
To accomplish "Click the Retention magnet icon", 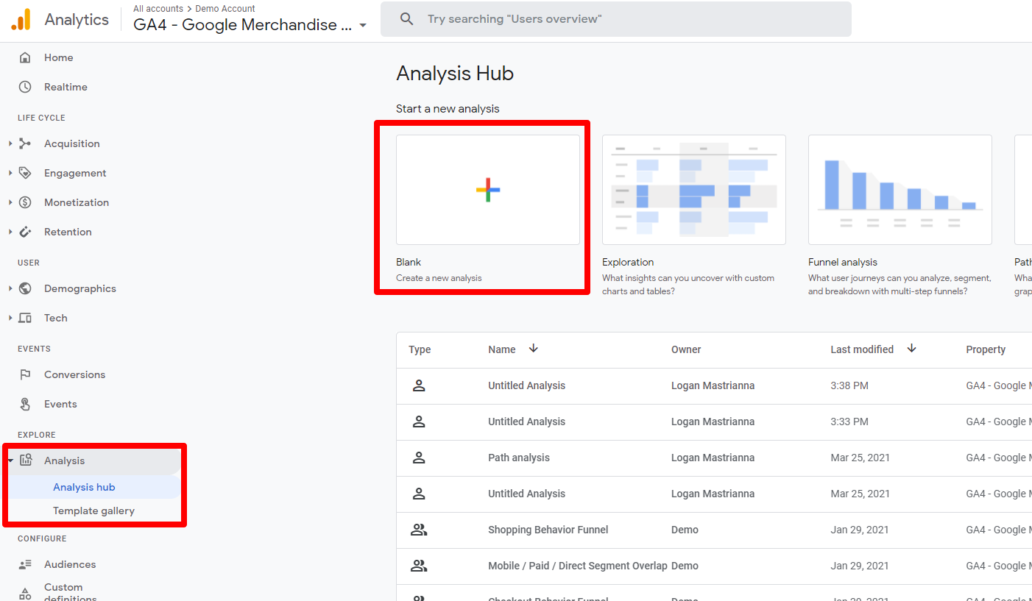I will pyautogui.click(x=25, y=232).
